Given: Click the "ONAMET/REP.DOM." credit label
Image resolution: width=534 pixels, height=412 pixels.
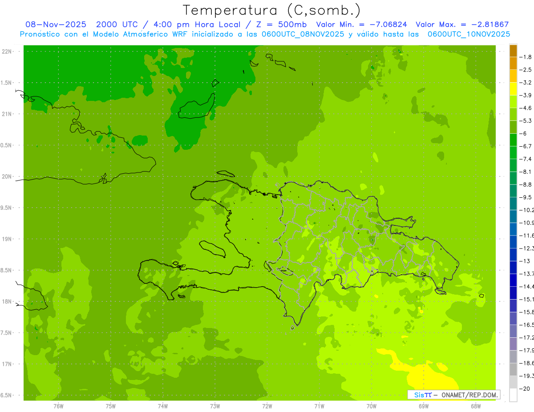Looking at the screenshot, I should pyautogui.click(x=469, y=395).
